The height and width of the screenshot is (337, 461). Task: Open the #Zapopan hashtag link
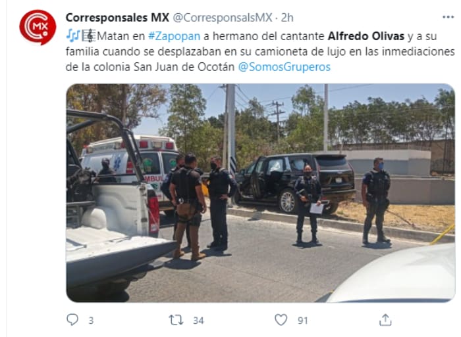[174, 36]
